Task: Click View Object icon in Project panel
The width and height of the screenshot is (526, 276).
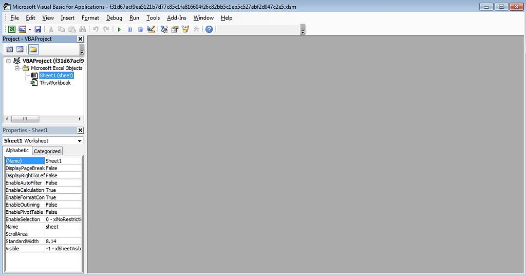Action: (x=20, y=49)
